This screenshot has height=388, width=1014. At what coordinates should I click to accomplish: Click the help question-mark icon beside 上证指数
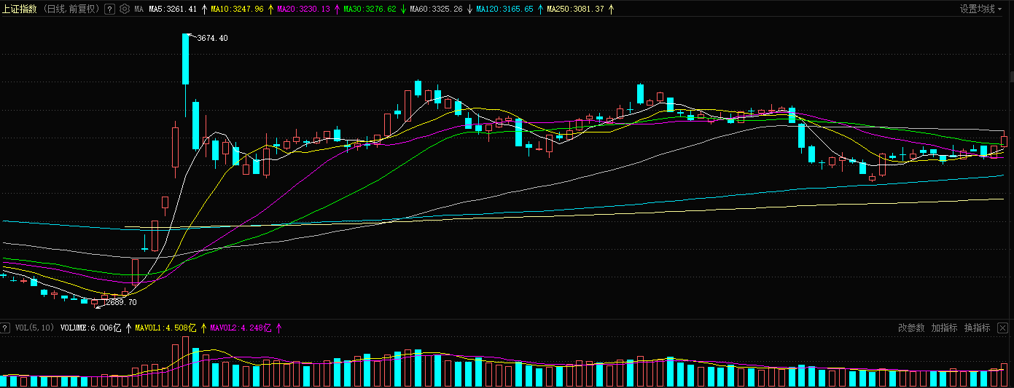[109, 9]
